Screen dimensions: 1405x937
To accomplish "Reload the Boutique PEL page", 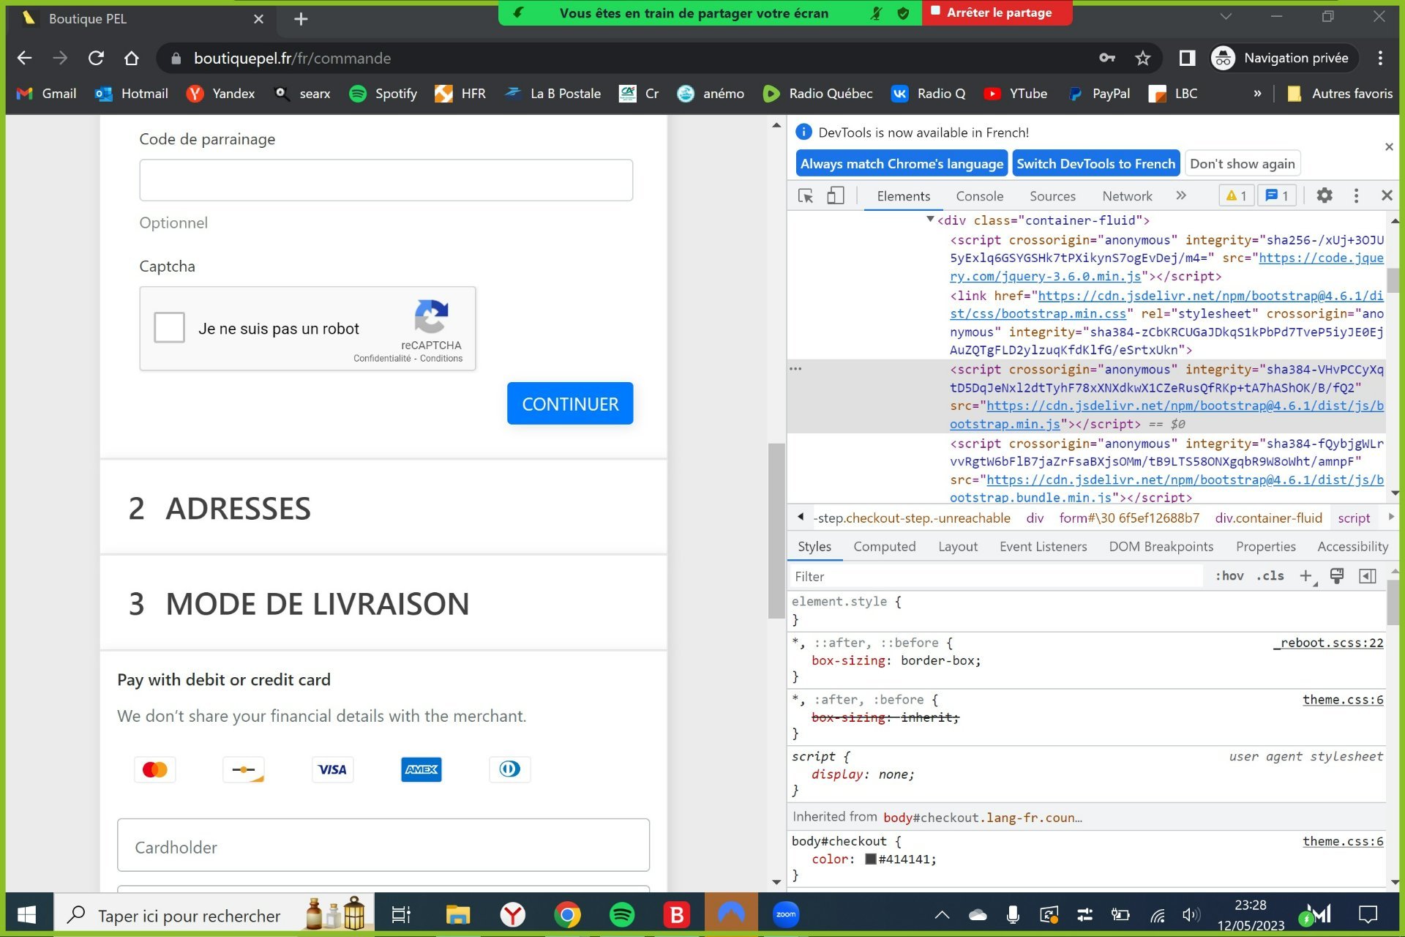I will pos(96,59).
